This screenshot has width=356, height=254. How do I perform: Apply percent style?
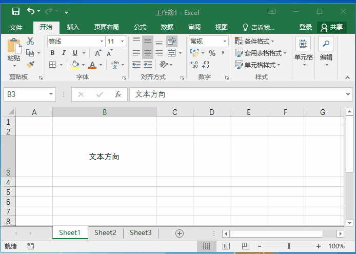pos(212,53)
